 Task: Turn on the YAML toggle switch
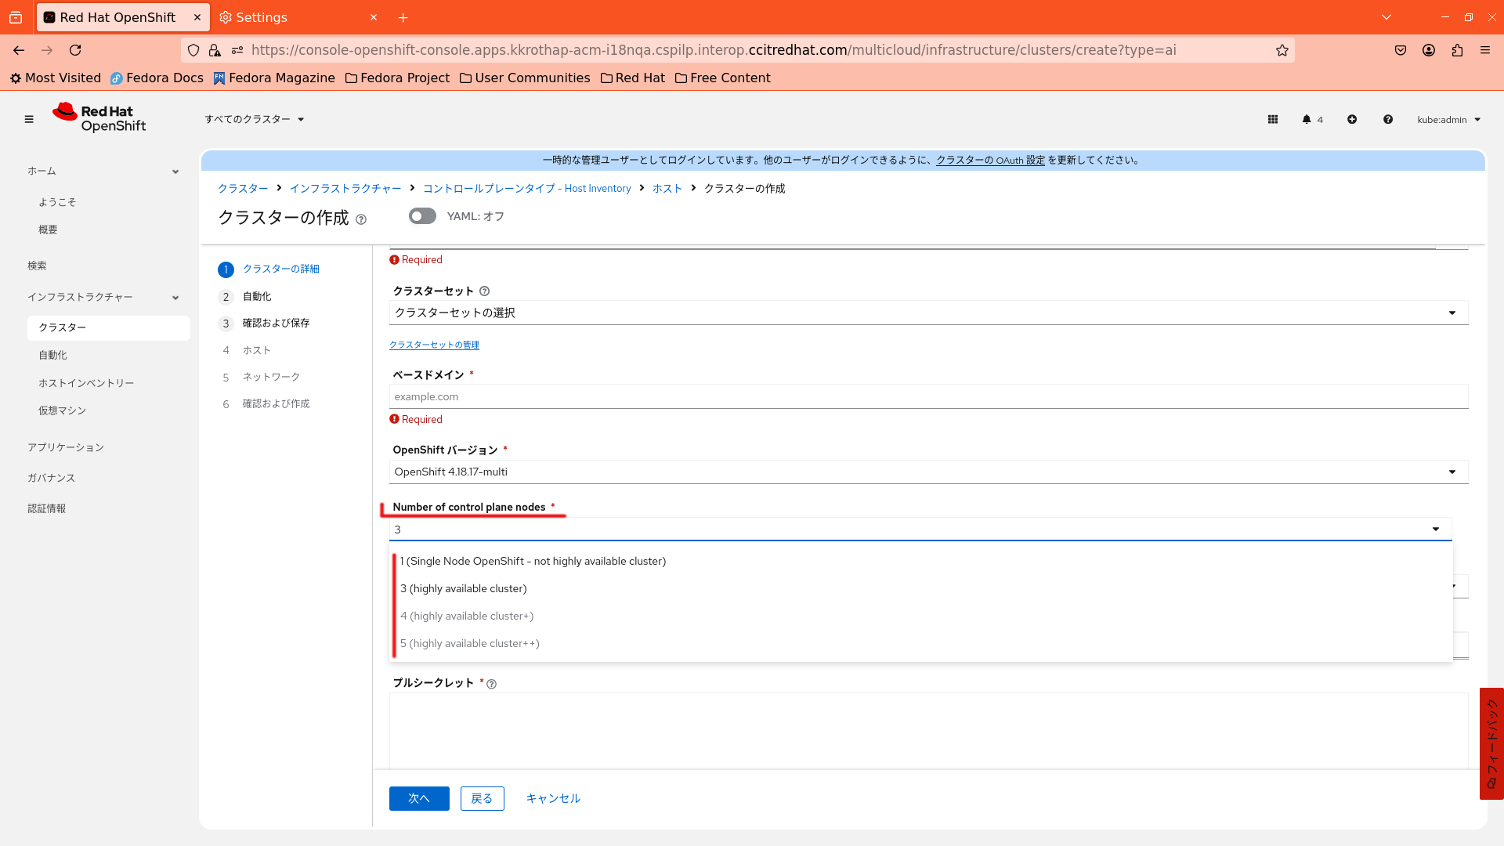(x=422, y=216)
